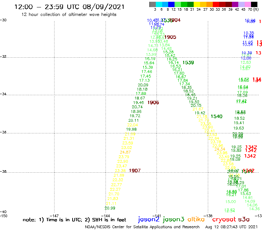Select the green time label '1539'

[188, 63]
